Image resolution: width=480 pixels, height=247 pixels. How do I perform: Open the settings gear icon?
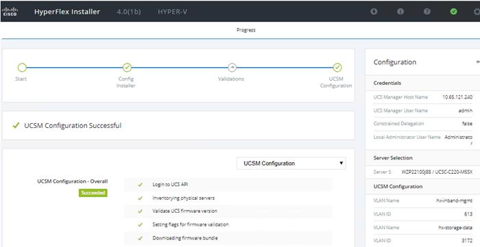click(x=477, y=12)
